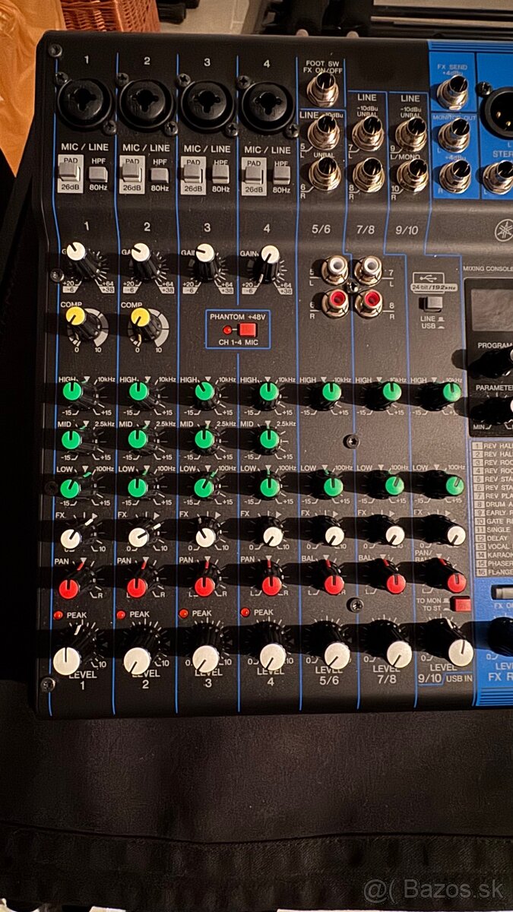This screenshot has width=513, height=912.
Task: Select the LINE 10 R input jack
Action: click(413, 175)
